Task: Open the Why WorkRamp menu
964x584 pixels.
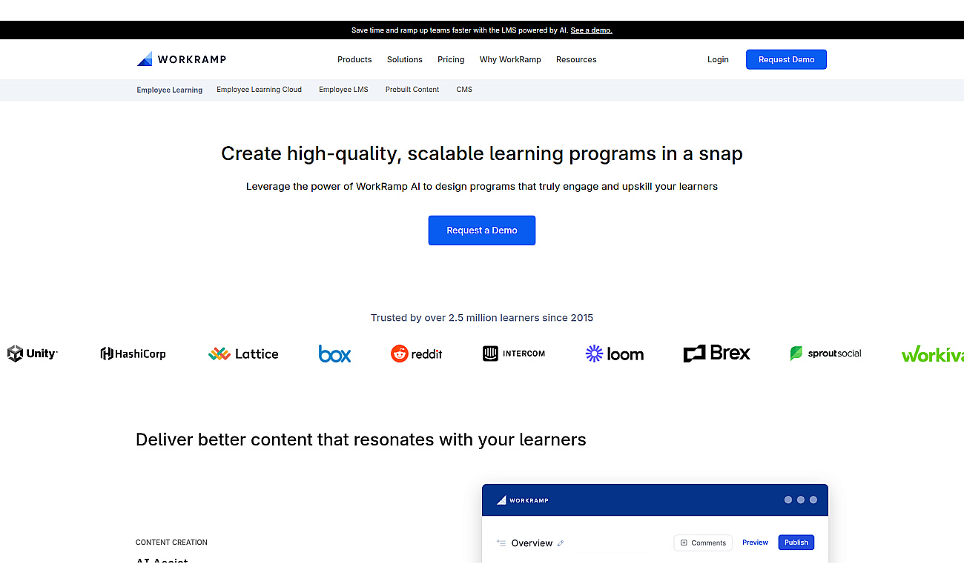Action: click(x=510, y=59)
